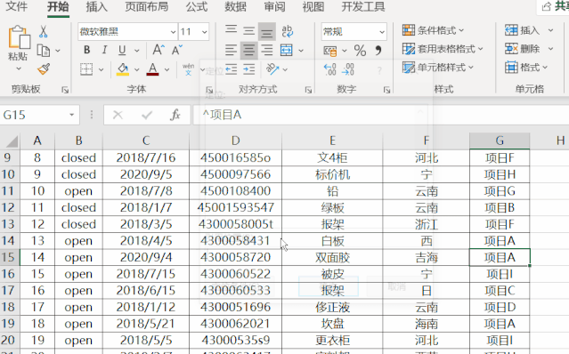Click the Percent Style icon
Image resolution: width=569 pixels, height=354 pixels.
(360, 51)
